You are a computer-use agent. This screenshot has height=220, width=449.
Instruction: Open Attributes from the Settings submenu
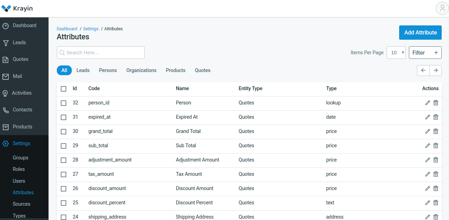coord(23,192)
